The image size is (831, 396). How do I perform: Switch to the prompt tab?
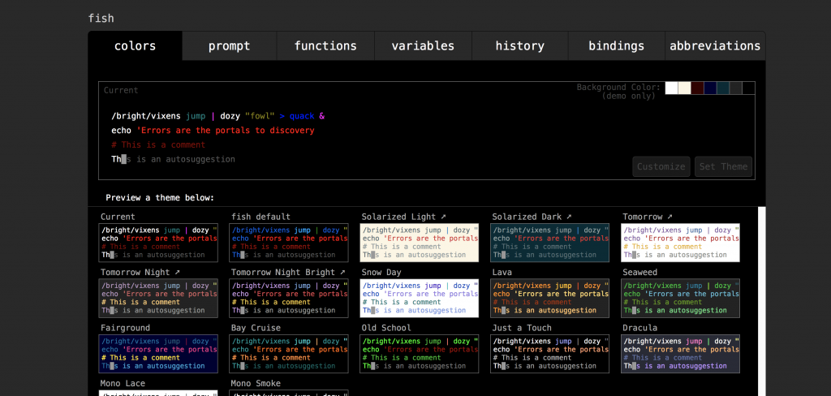click(229, 46)
